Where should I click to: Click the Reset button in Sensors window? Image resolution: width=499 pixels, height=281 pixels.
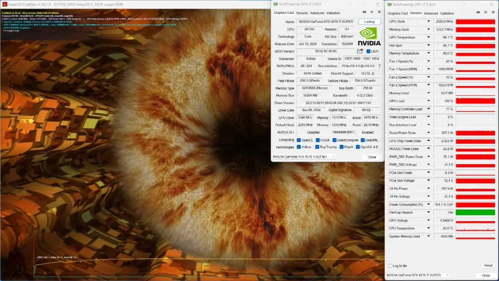click(488, 265)
